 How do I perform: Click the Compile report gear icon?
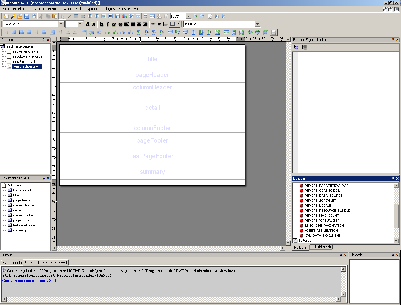click(210, 16)
